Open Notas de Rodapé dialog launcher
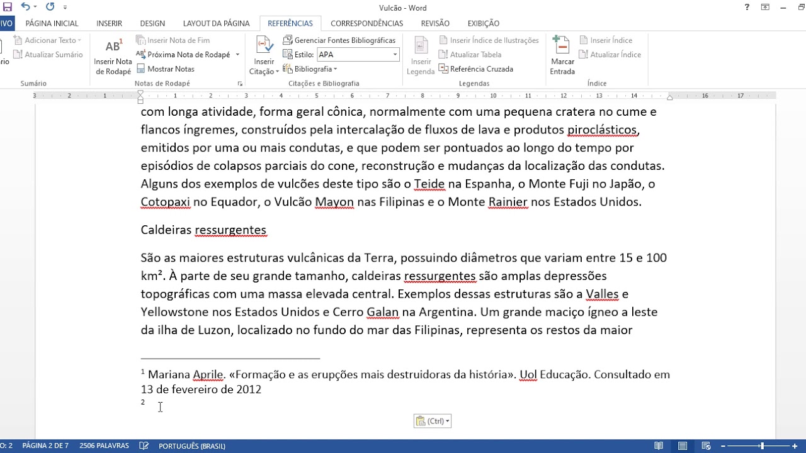 [240, 84]
